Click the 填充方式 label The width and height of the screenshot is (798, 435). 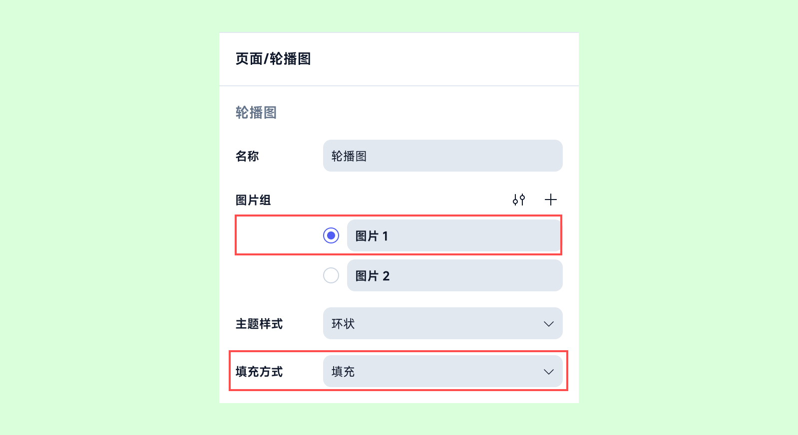259,372
